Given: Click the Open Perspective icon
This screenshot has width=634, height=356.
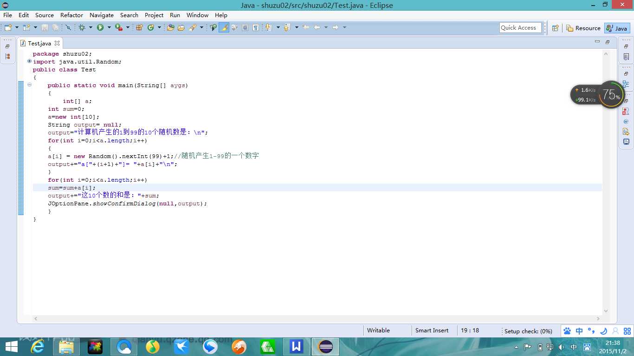Looking at the screenshot, I should click(555, 28).
